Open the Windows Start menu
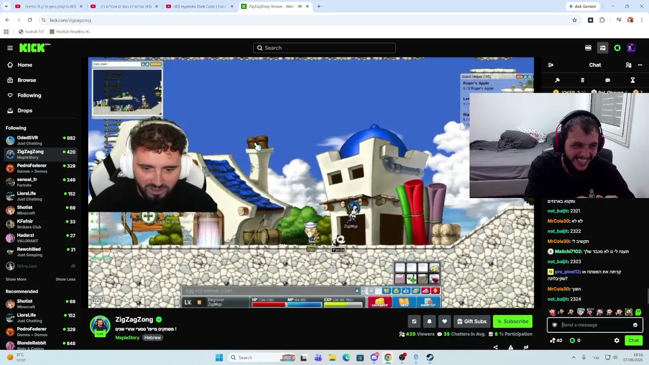 [219, 358]
